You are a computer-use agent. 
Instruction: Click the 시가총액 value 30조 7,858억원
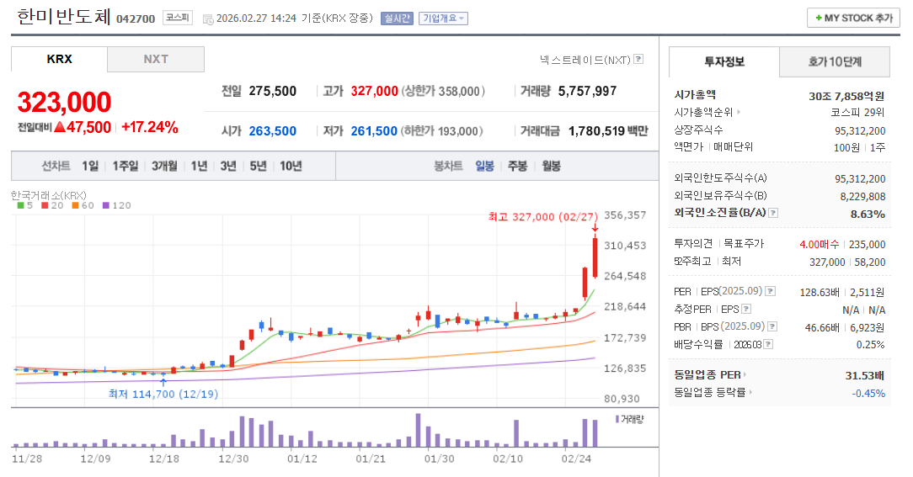(x=846, y=96)
